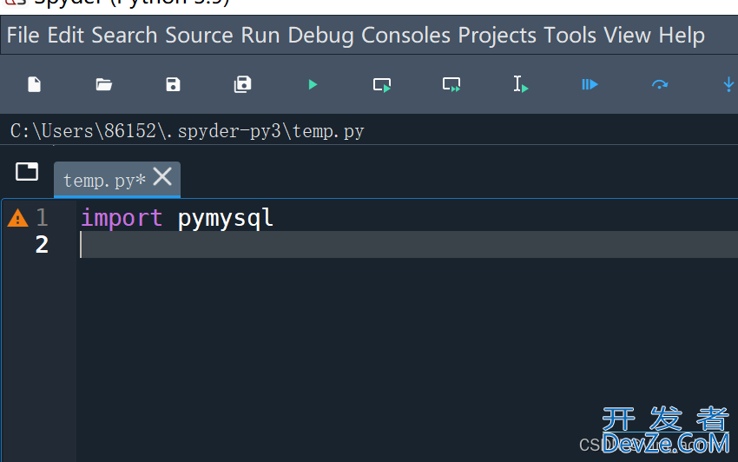738x462 pixels.
Task: Open the File menu
Action: [23, 36]
